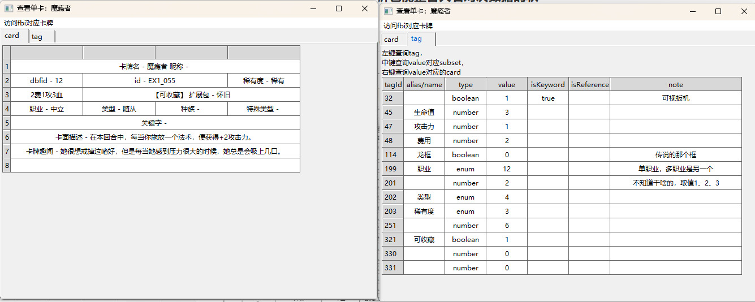
Task: Click the alias/name column header
Action: (x=424, y=84)
